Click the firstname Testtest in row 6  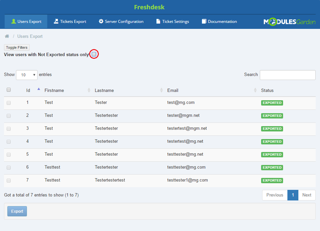click(x=52, y=167)
